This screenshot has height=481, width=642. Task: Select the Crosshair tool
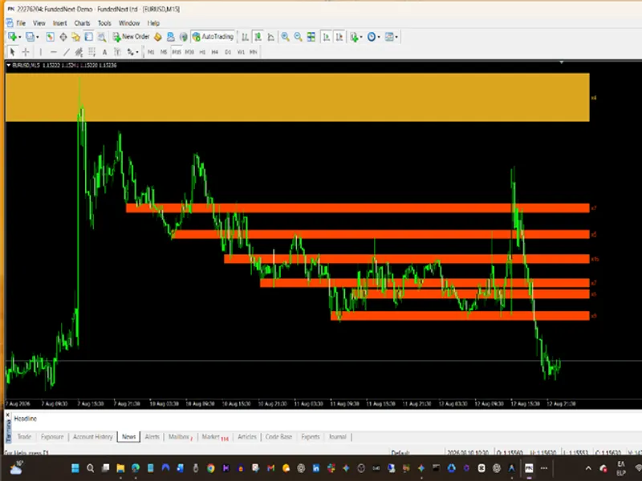(26, 52)
